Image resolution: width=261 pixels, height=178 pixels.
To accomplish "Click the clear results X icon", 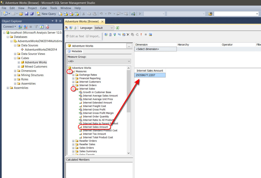I will click(x=128, y=34).
